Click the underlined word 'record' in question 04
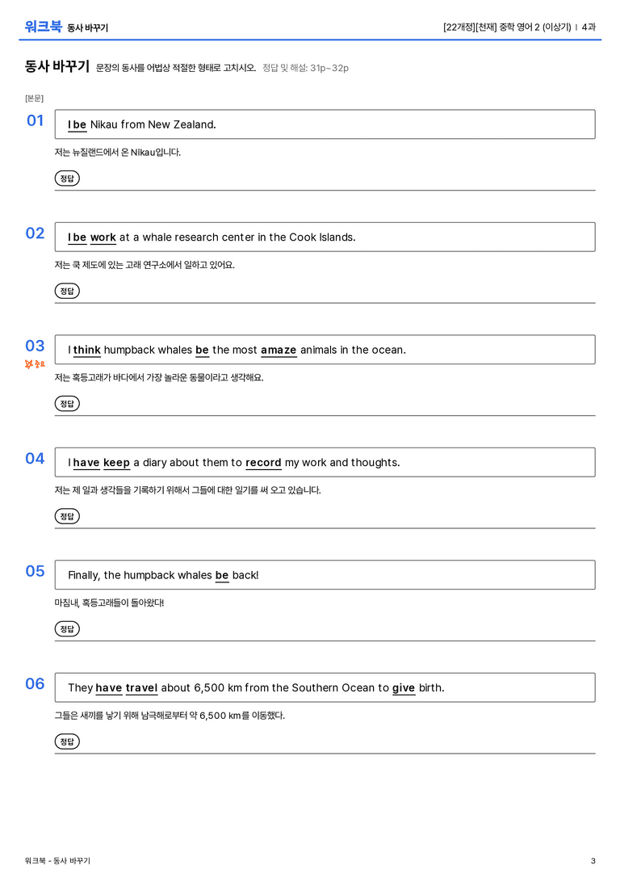Screen dimensions: 620x878 [x=263, y=463]
